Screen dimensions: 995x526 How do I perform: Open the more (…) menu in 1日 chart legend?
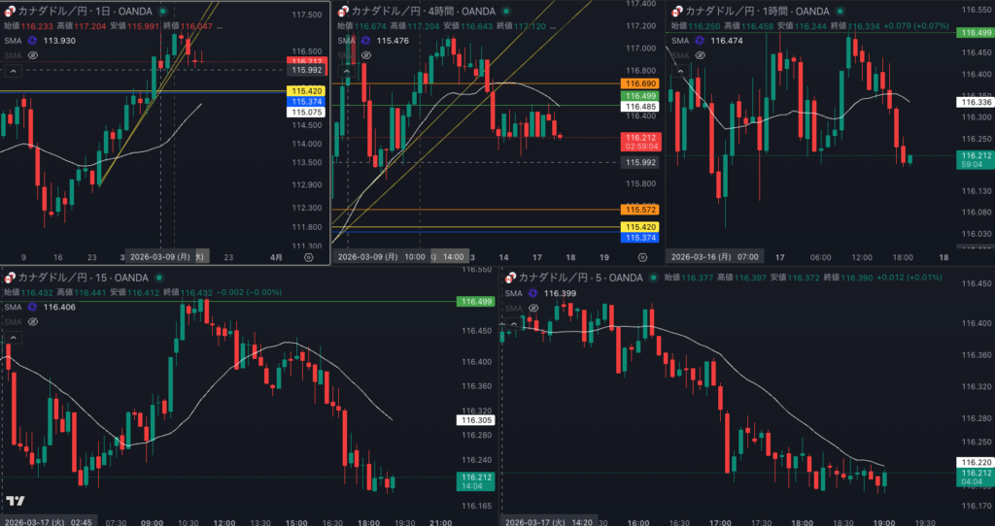pos(220,26)
